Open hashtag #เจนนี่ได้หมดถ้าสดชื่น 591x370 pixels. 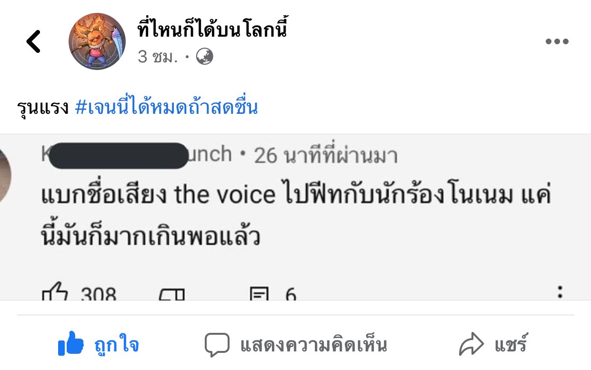click(x=166, y=108)
